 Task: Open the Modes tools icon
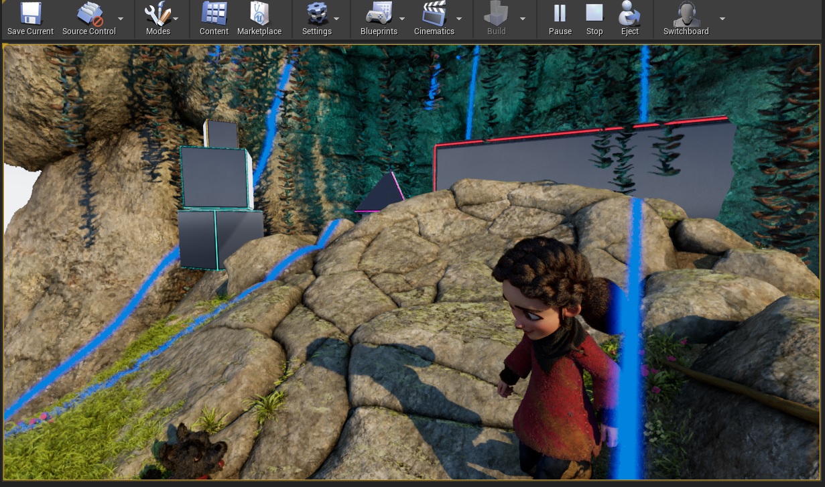157,14
